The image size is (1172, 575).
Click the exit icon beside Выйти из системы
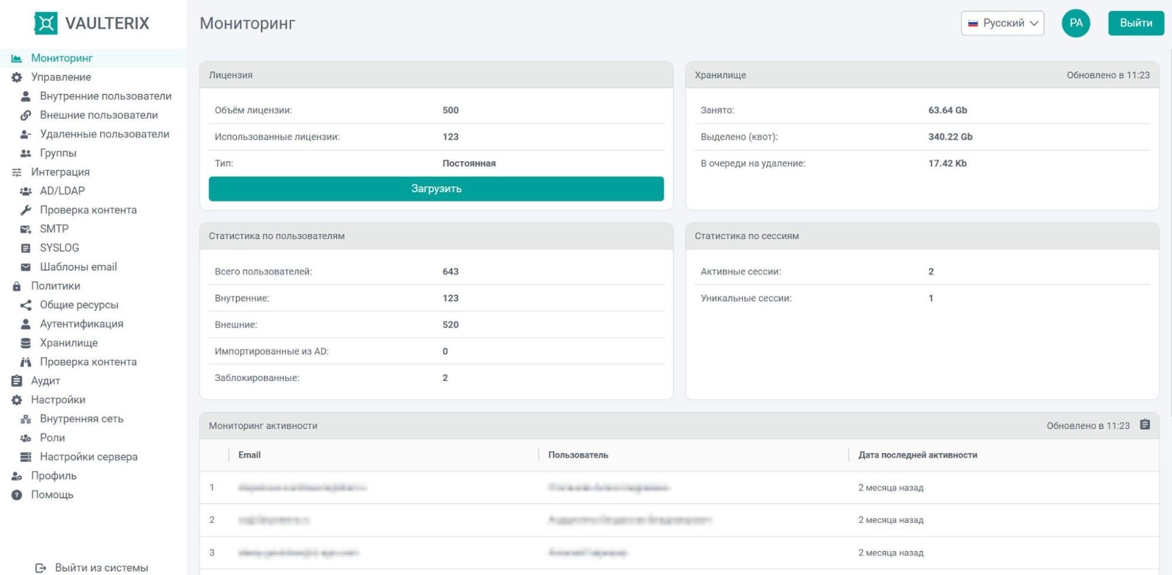pyautogui.click(x=40, y=568)
